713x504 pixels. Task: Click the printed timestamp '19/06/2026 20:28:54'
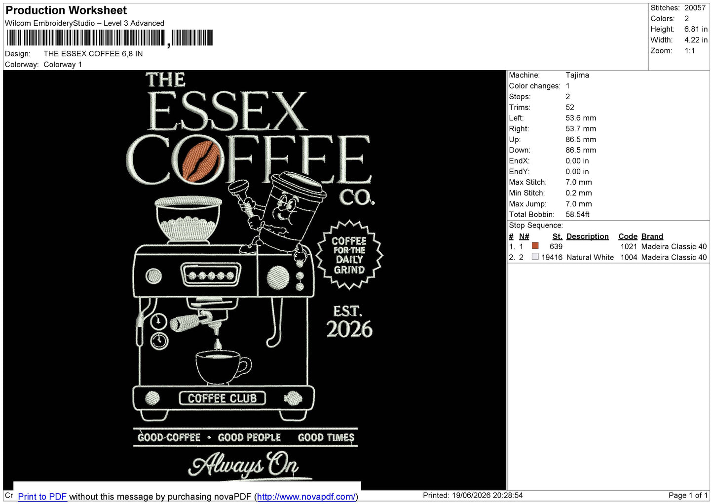pyautogui.click(x=488, y=495)
